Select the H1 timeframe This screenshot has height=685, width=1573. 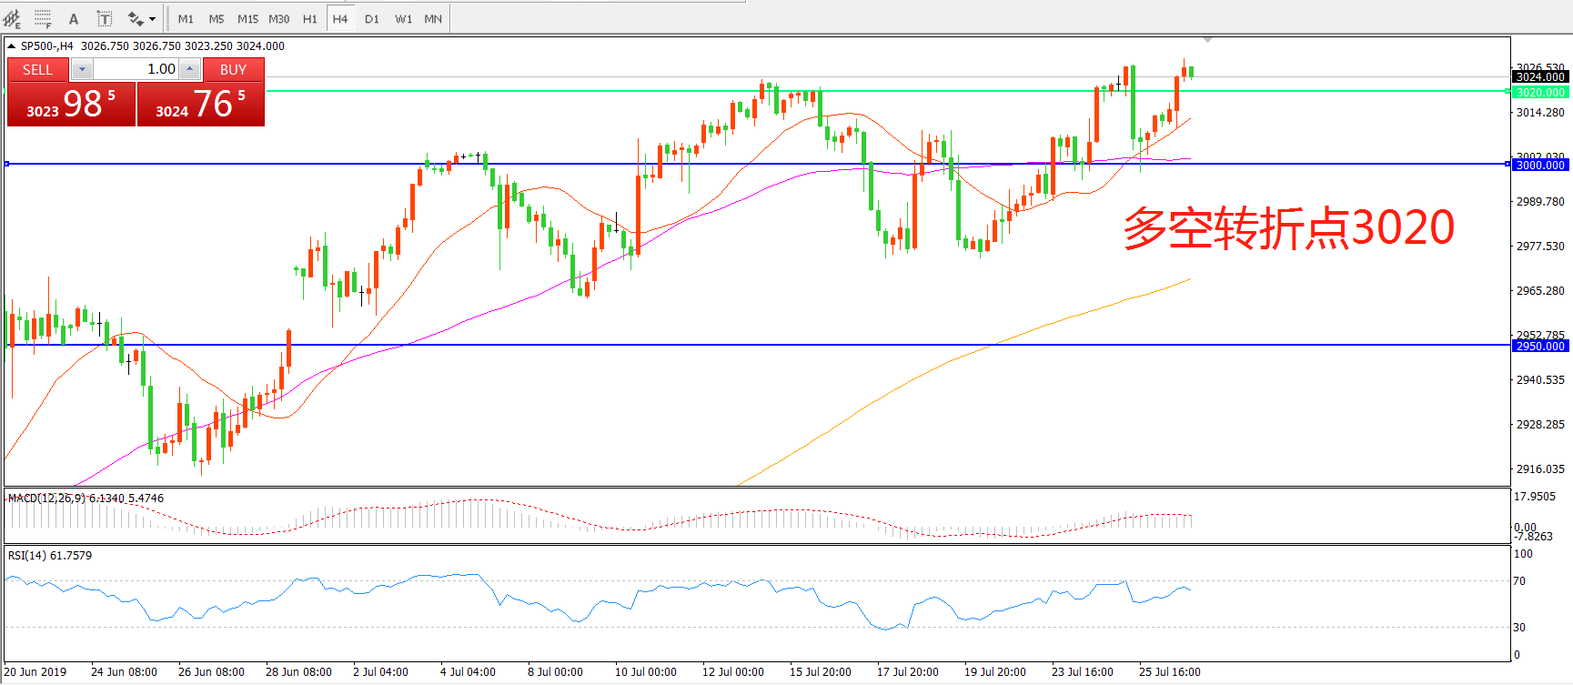[309, 19]
